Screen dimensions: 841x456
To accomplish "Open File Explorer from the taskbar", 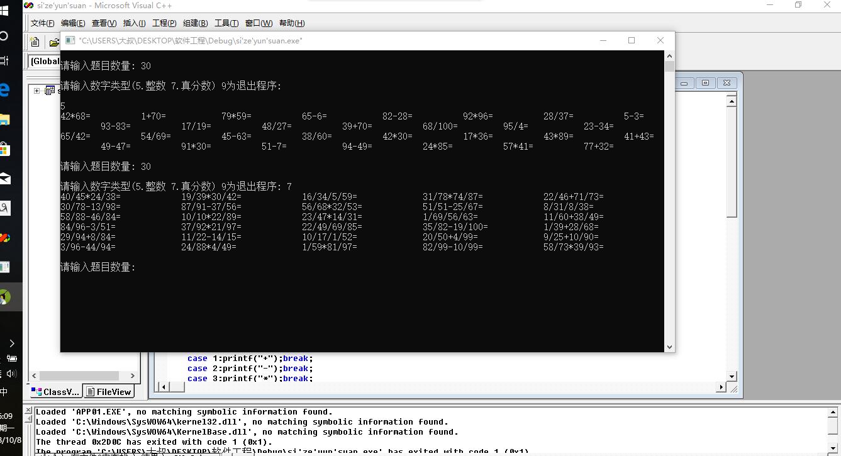I will (4, 119).
